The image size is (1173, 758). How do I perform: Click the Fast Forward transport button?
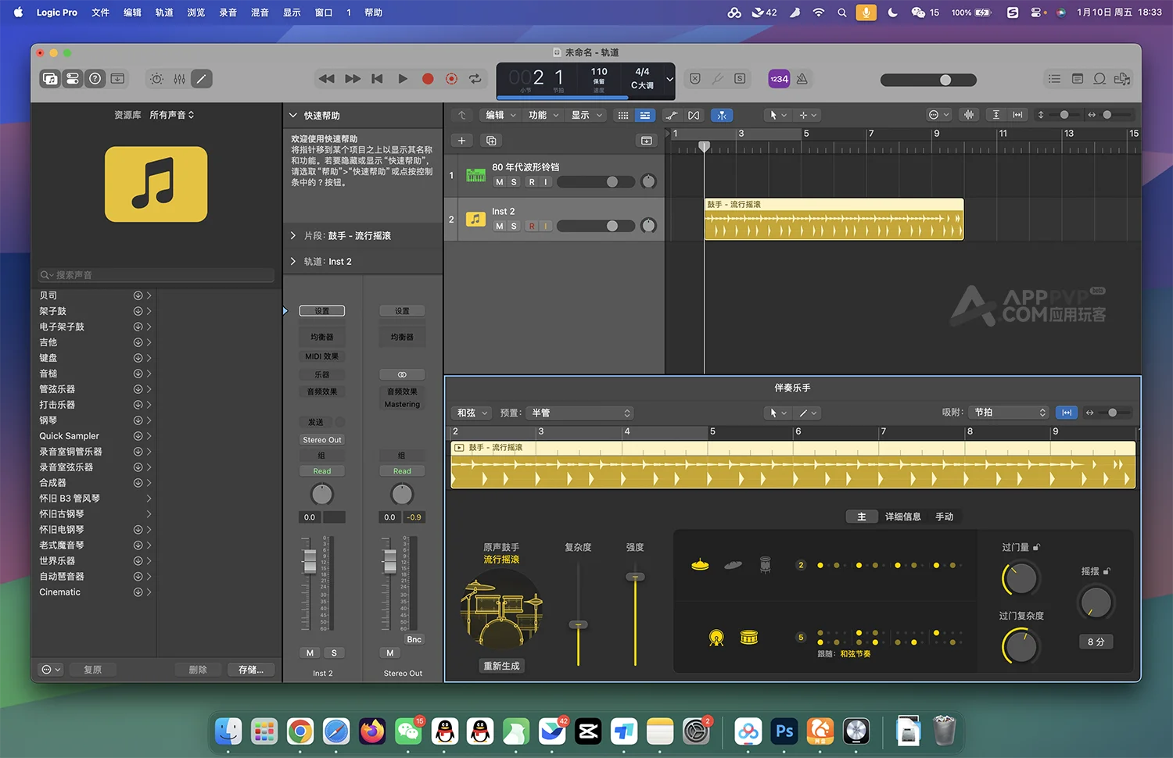click(353, 79)
